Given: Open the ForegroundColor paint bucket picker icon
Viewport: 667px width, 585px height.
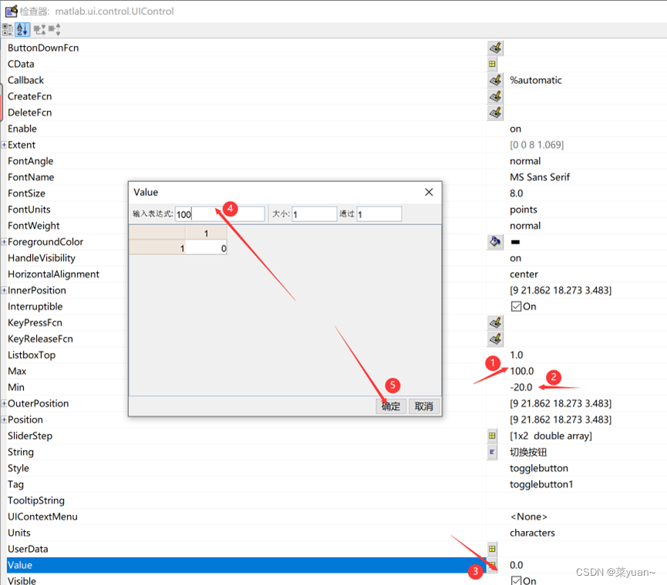Looking at the screenshot, I should pos(494,241).
